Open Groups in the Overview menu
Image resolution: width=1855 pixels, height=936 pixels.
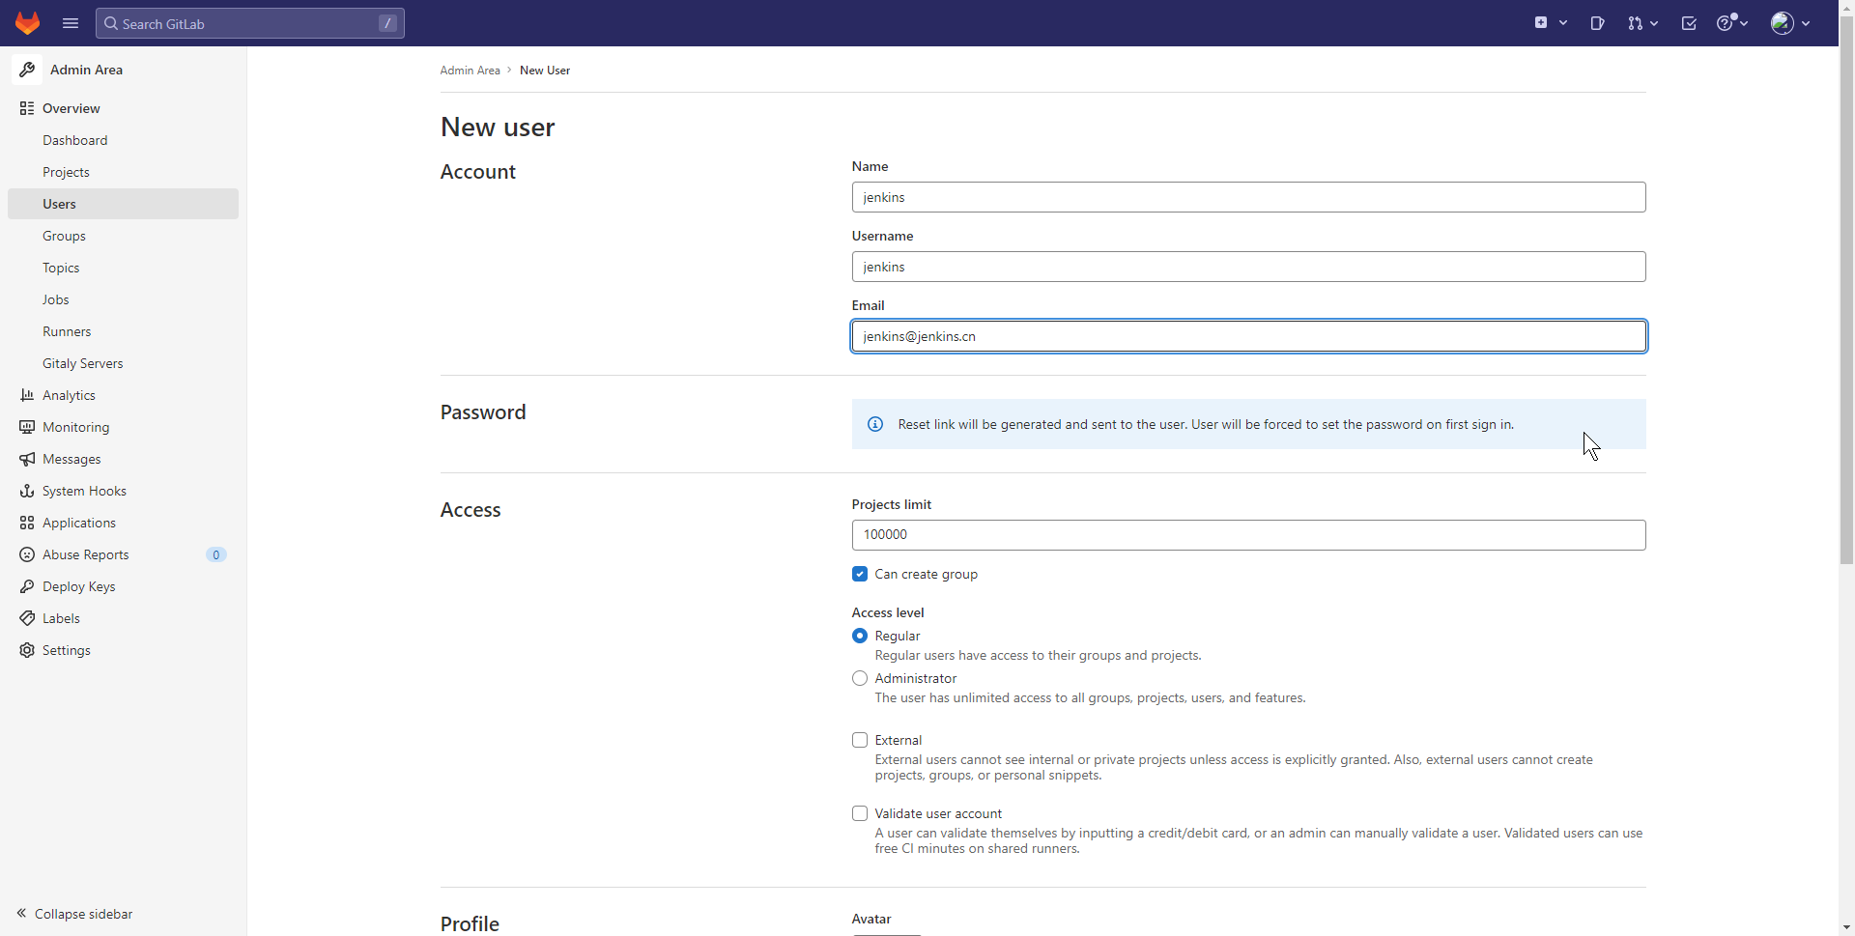click(x=64, y=236)
